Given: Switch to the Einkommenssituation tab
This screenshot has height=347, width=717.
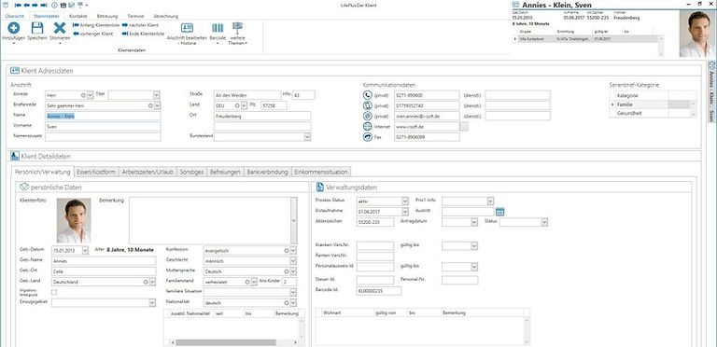Looking at the screenshot, I should point(321,173).
